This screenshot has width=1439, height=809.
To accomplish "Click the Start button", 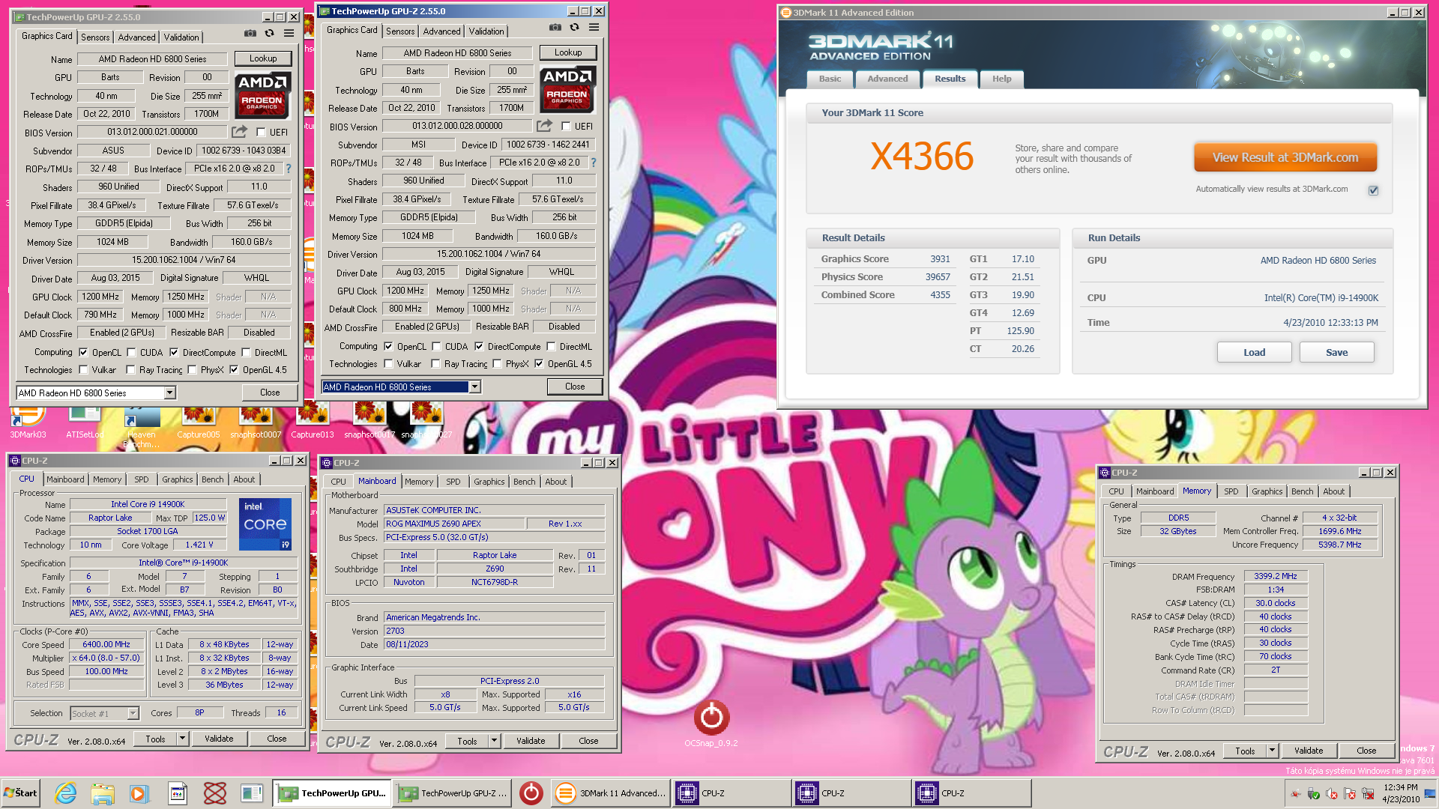I will pyautogui.click(x=20, y=793).
